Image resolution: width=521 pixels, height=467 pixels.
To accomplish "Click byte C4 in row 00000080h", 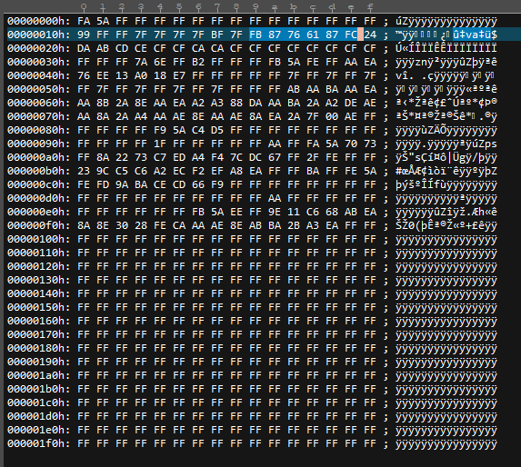I will coord(198,130).
